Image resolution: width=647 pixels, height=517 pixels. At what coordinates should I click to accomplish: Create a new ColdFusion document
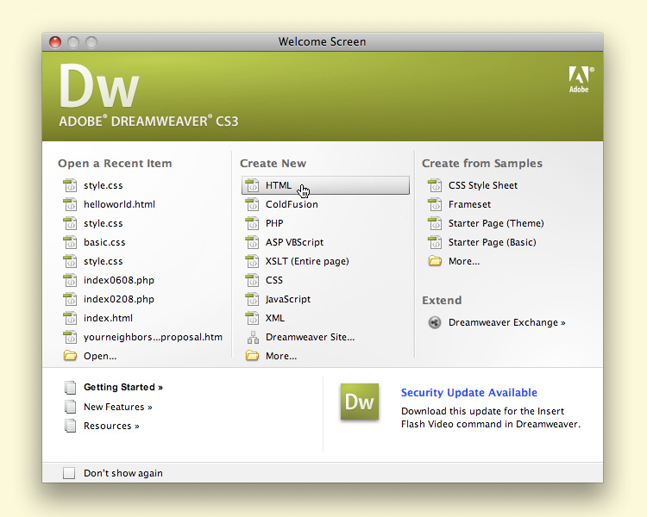point(291,204)
